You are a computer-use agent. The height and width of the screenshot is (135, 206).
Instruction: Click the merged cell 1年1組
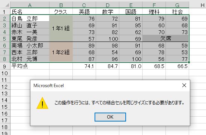tap(61, 28)
